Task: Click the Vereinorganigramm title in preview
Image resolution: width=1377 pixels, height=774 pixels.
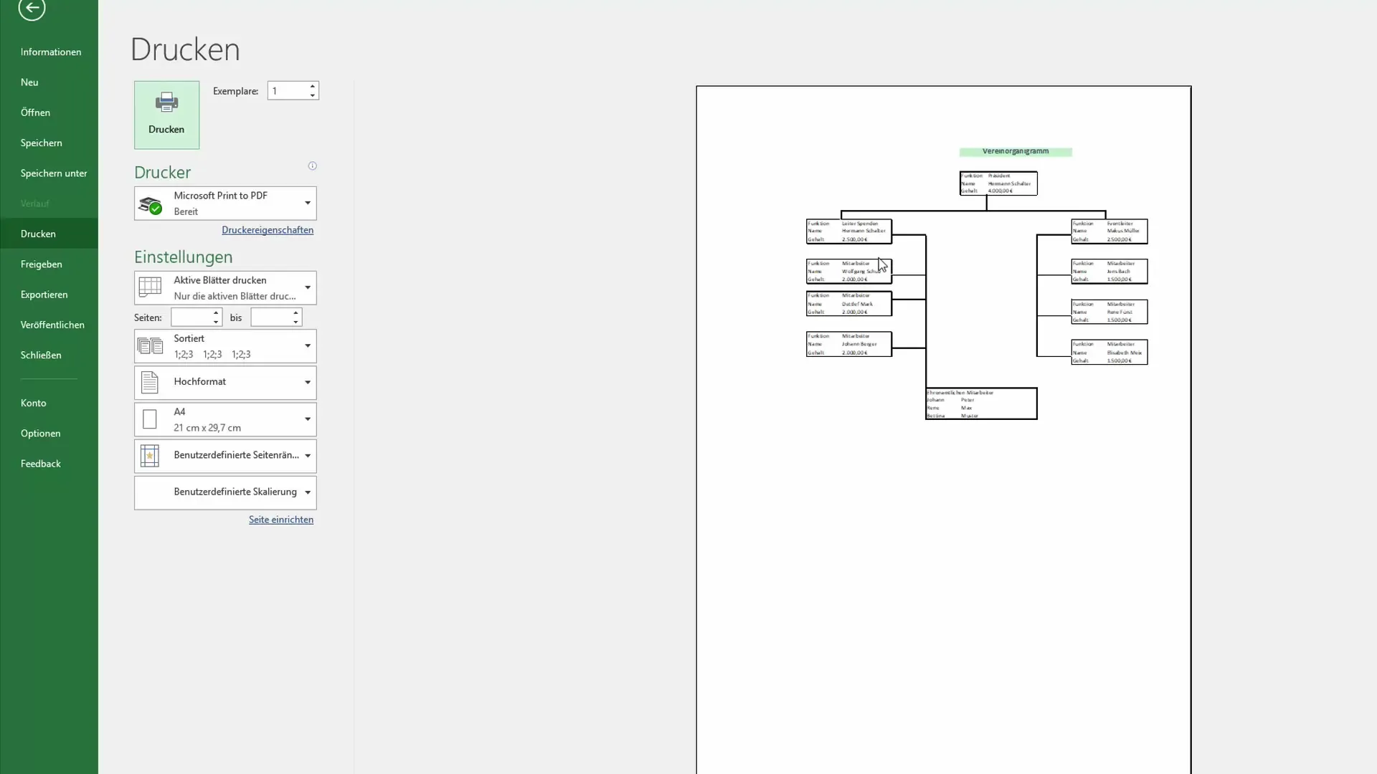Action: pos(1016,151)
